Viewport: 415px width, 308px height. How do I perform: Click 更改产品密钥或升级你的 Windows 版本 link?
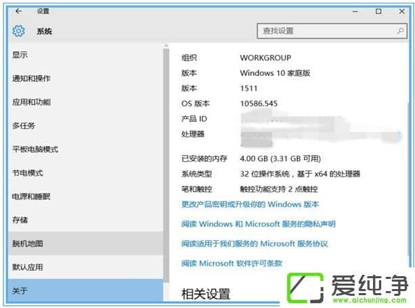250,204
